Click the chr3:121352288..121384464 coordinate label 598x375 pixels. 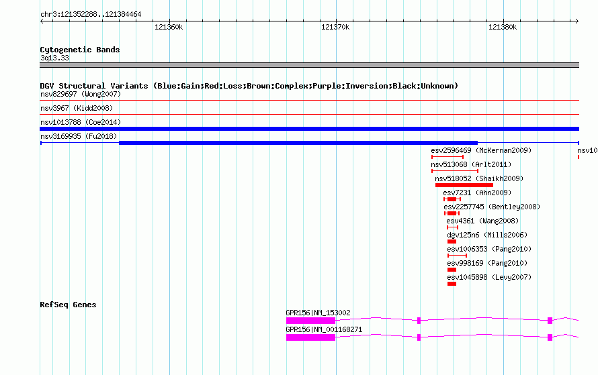[x=91, y=14]
